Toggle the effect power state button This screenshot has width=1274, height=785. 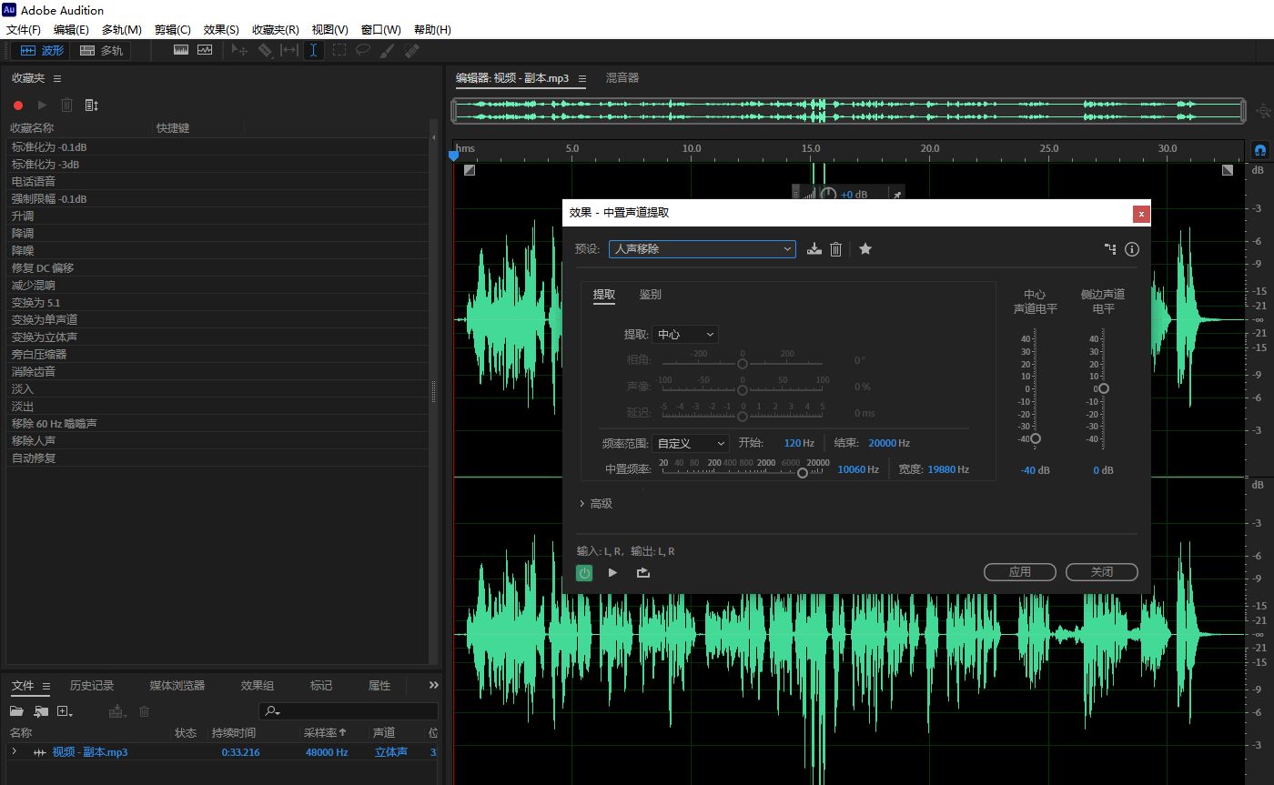(584, 572)
